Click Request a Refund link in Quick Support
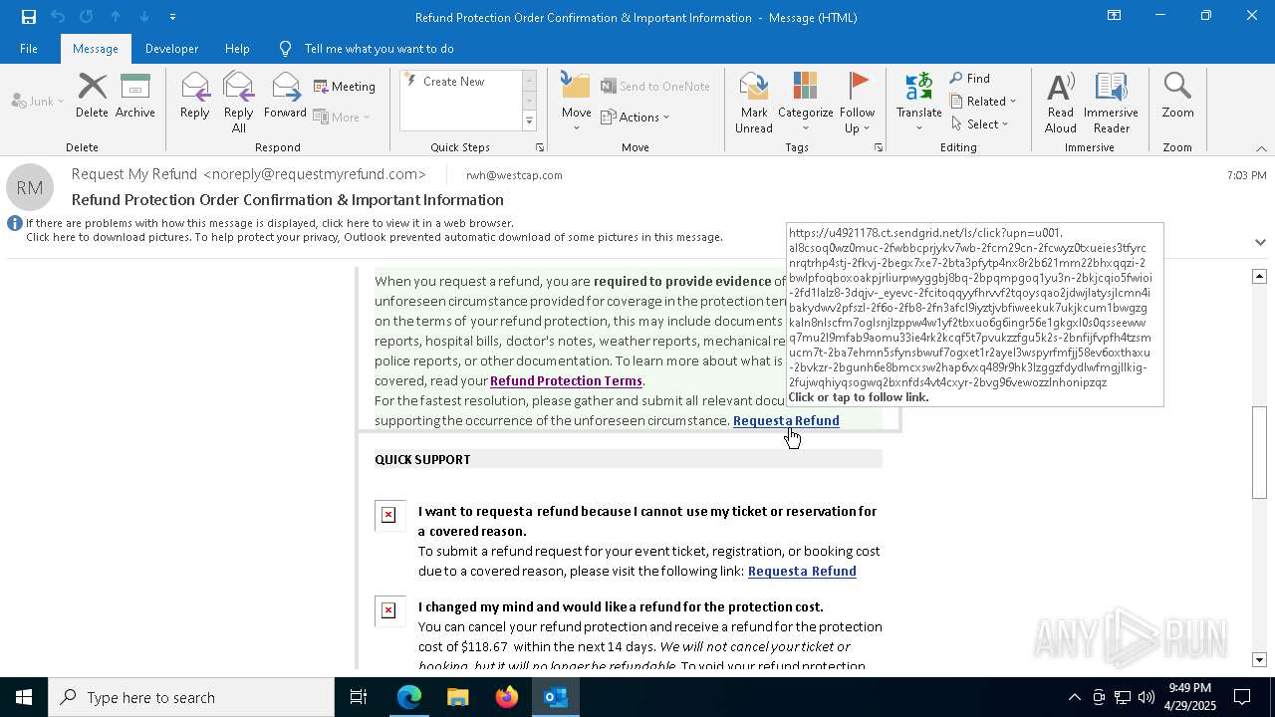 [802, 571]
